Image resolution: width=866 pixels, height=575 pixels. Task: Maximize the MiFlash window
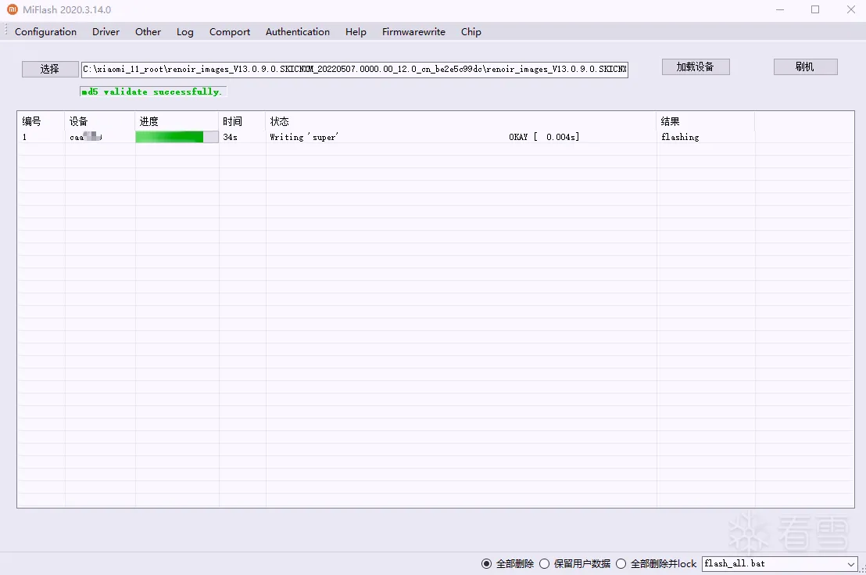815,9
